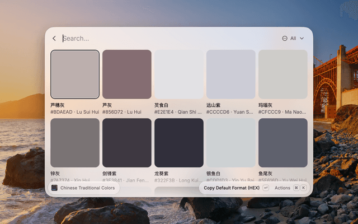Viewport: 358px width, 224px height.
Task: Click the name label 远山紫
Action: (x=213, y=105)
